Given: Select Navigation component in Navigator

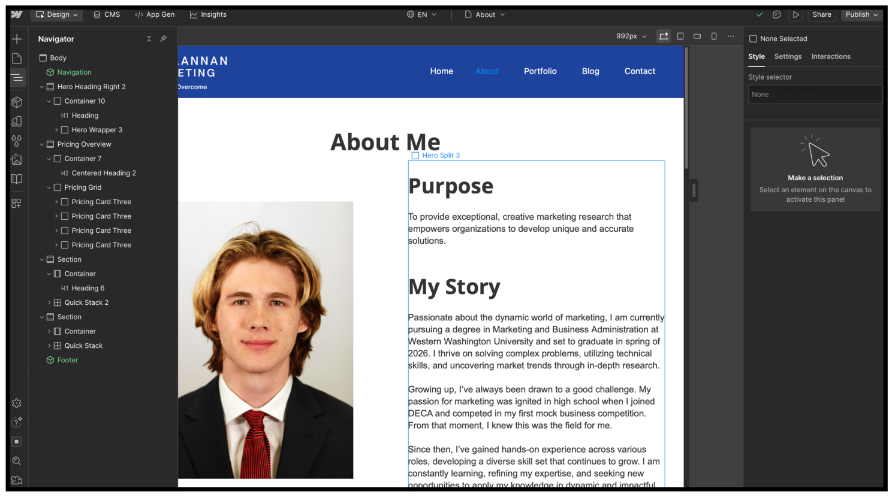Looking at the screenshot, I should tap(74, 72).
